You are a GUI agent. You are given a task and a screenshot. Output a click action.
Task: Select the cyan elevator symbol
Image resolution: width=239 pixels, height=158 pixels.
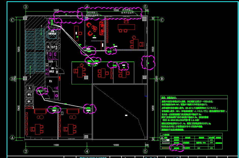point(52,34)
